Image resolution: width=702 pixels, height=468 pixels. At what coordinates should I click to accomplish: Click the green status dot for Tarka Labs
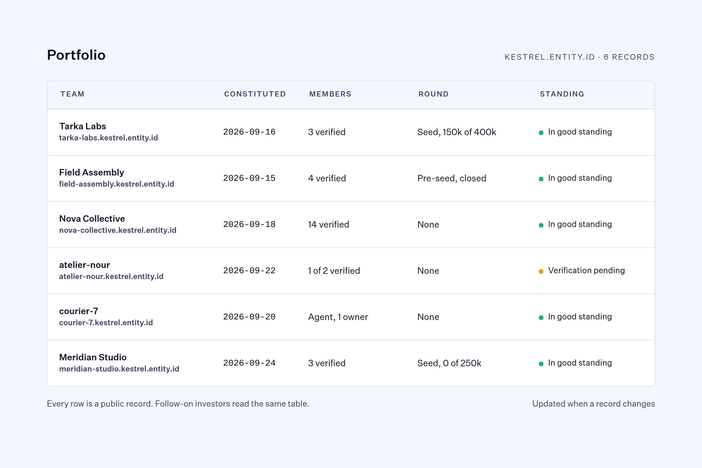pos(541,133)
